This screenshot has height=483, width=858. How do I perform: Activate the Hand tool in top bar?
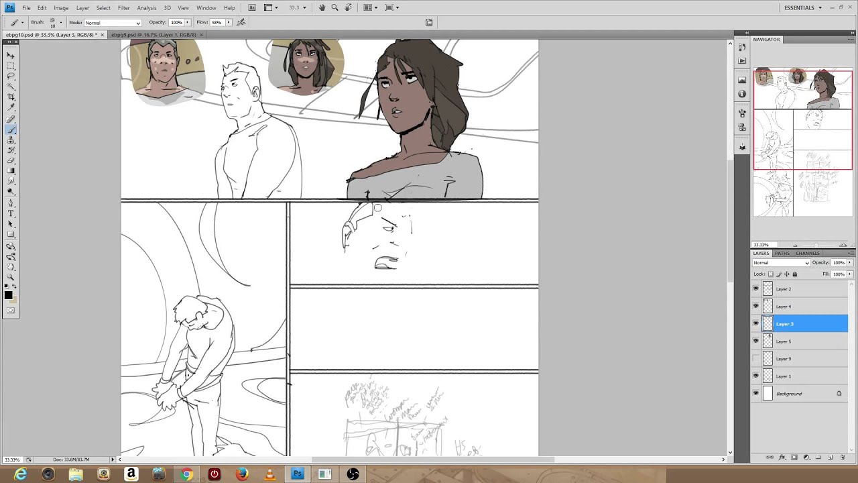322,7
